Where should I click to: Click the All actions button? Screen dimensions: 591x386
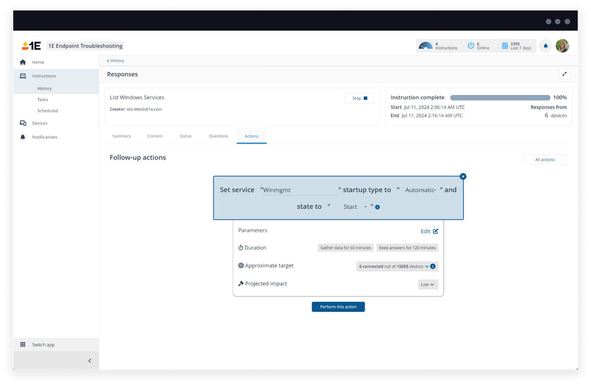(x=545, y=159)
